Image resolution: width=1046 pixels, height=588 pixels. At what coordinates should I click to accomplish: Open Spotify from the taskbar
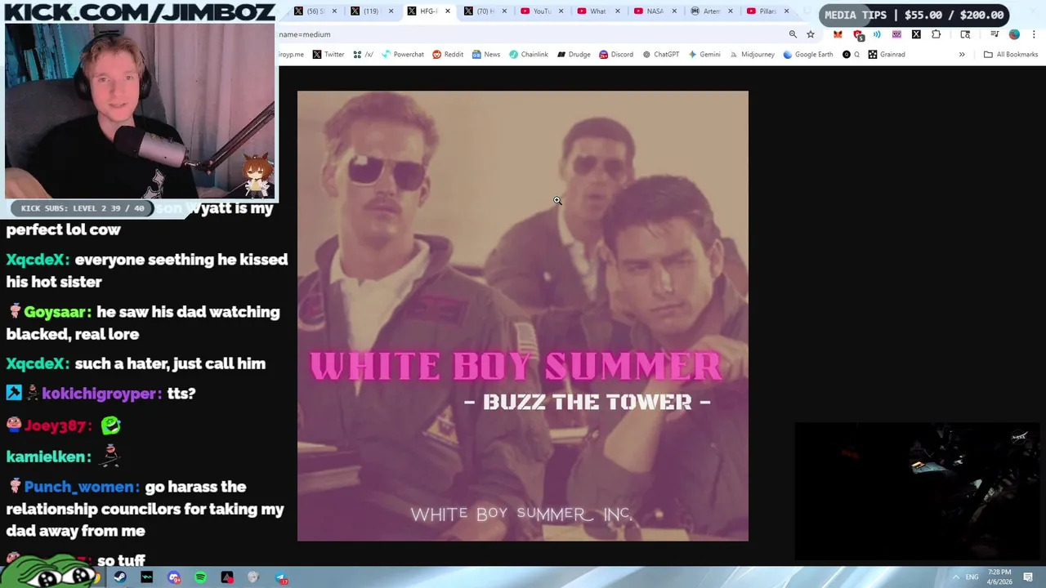[x=200, y=577]
